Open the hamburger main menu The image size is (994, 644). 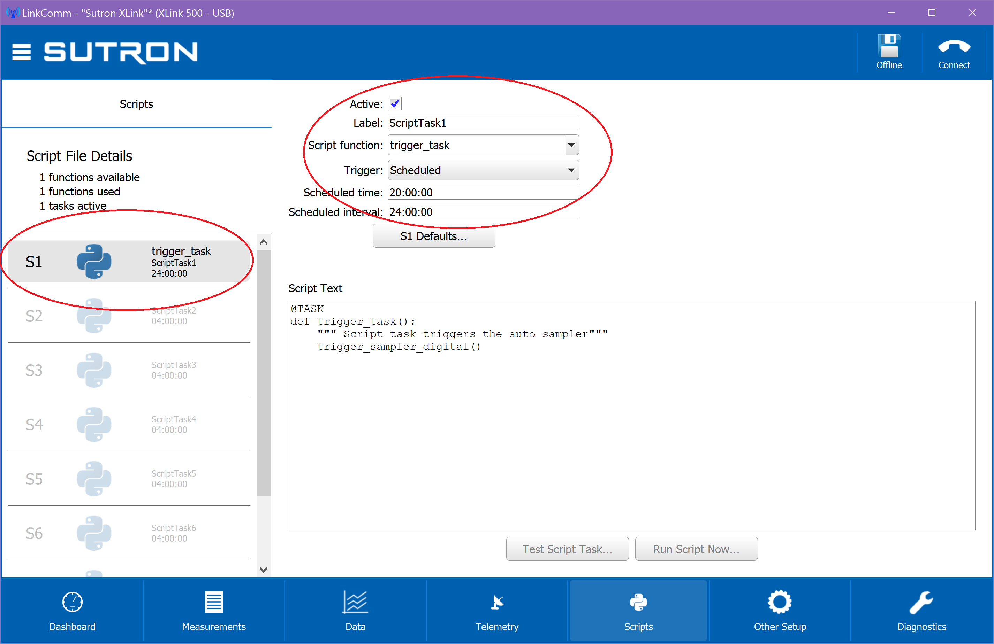(21, 52)
